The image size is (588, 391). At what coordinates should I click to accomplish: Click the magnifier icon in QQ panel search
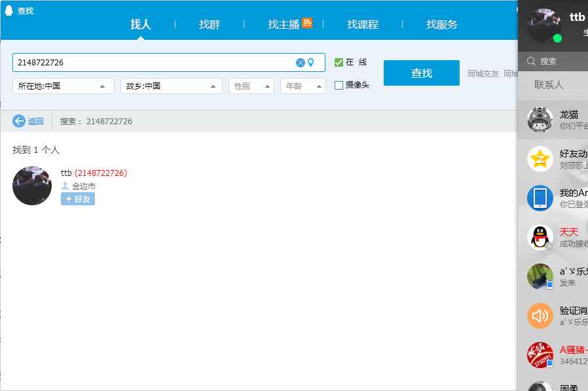click(531, 61)
